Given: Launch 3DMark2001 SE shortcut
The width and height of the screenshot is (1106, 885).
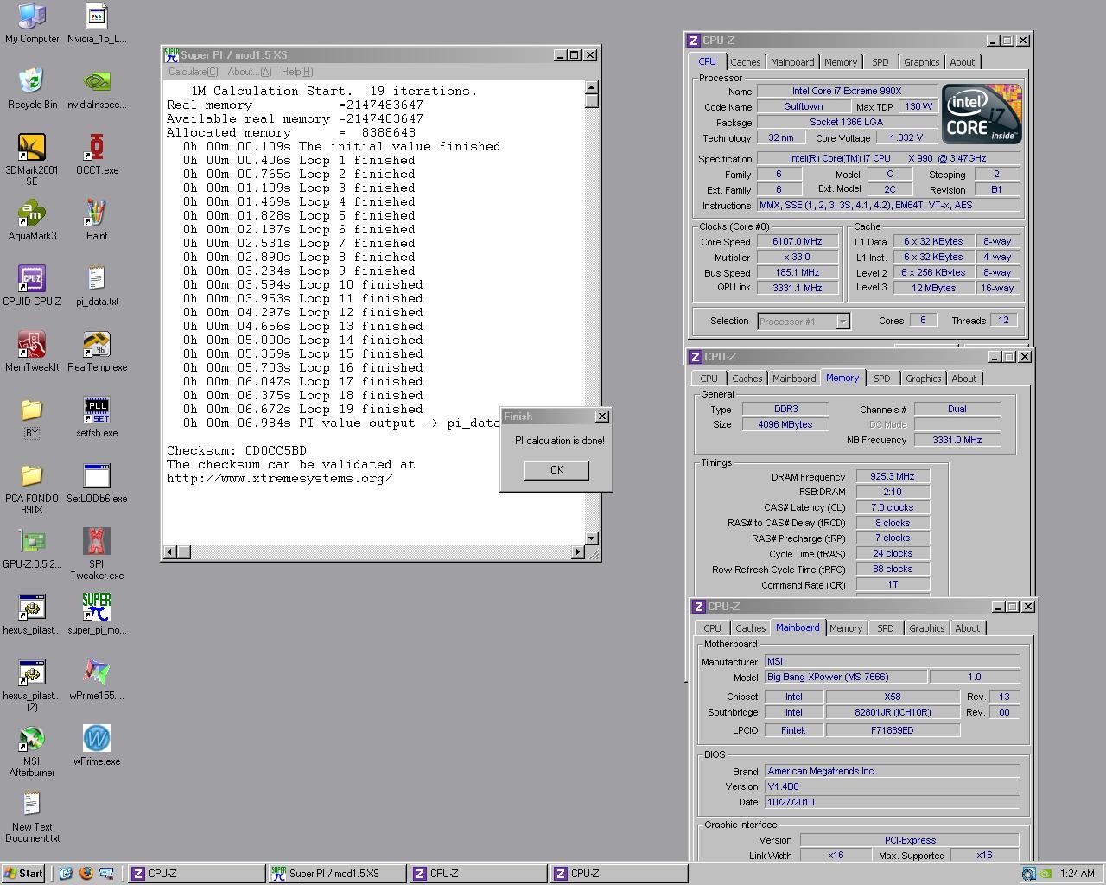Looking at the screenshot, I should coord(32,159).
